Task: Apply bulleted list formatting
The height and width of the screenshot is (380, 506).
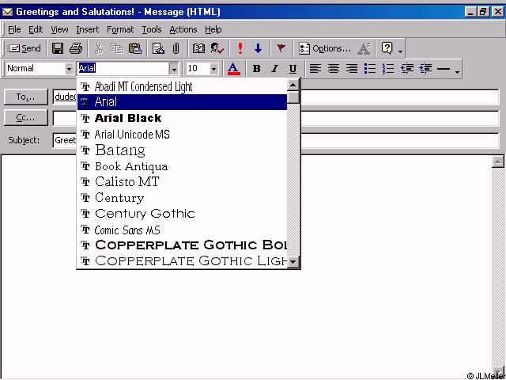Action: (x=370, y=69)
